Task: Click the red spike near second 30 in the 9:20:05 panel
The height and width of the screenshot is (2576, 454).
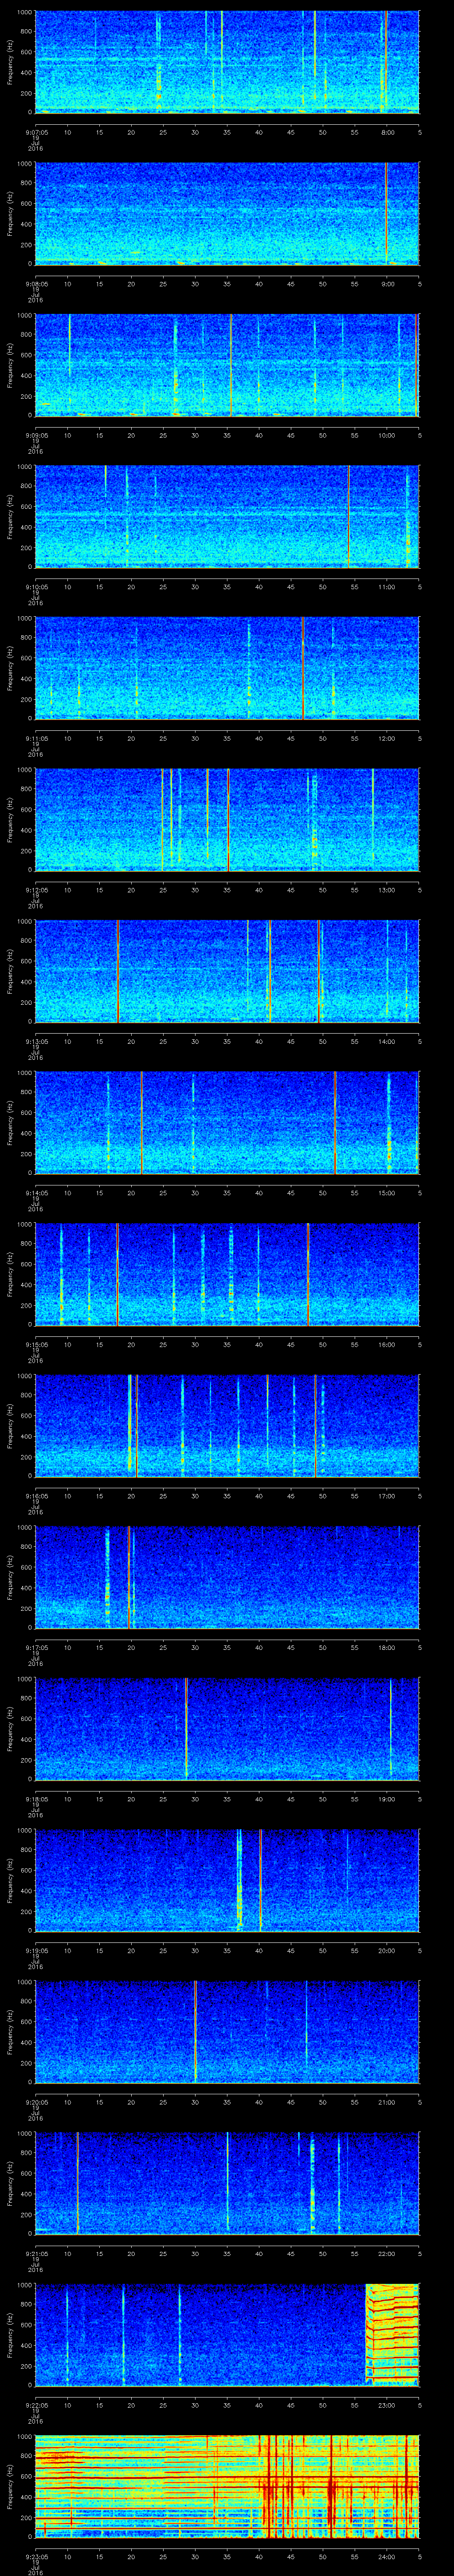Action: pyautogui.click(x=196, y=2032)
